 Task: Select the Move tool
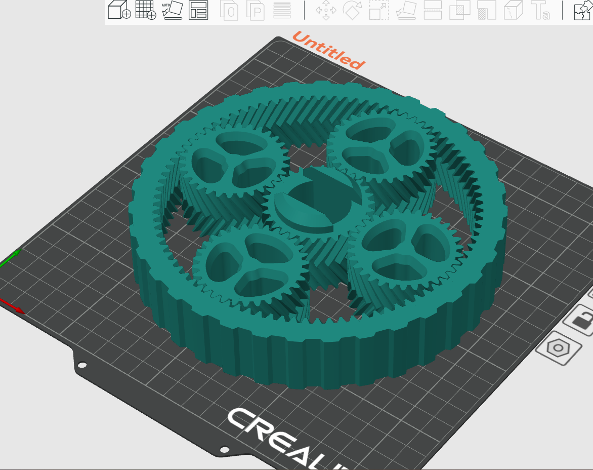[x=326, y=10]
